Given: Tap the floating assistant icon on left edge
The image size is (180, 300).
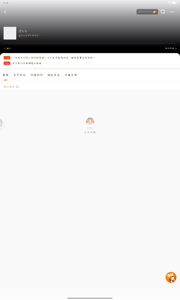Looking at the screenshot, I should tap(1, 123).
